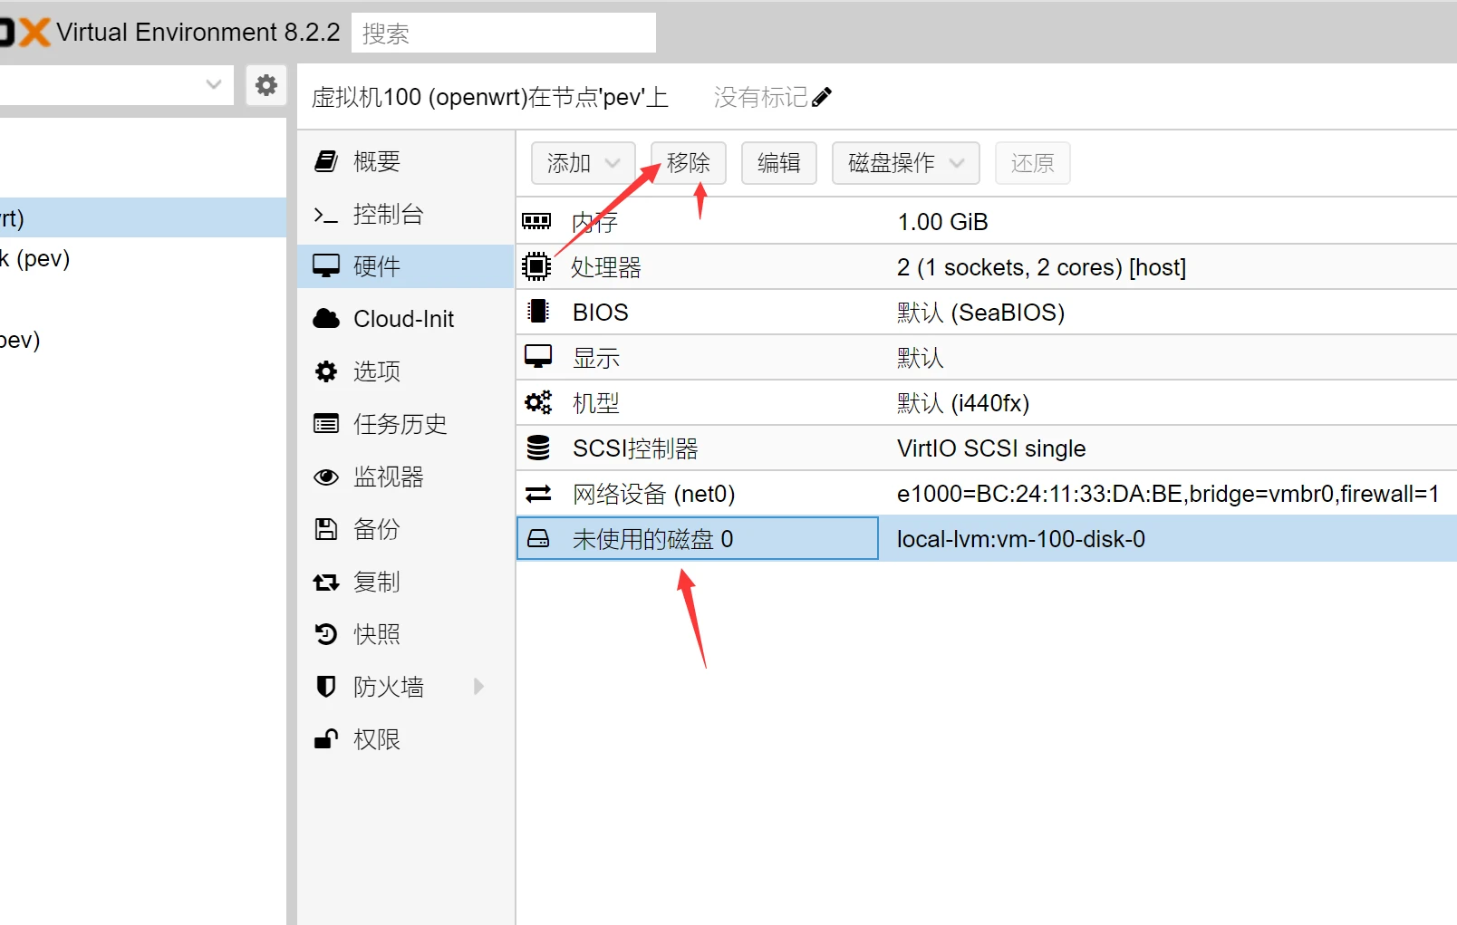Click the 默认 (i440fx) value

963,403
